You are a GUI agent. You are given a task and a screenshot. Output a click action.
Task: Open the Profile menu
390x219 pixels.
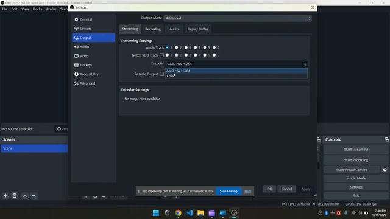(51, 9)
